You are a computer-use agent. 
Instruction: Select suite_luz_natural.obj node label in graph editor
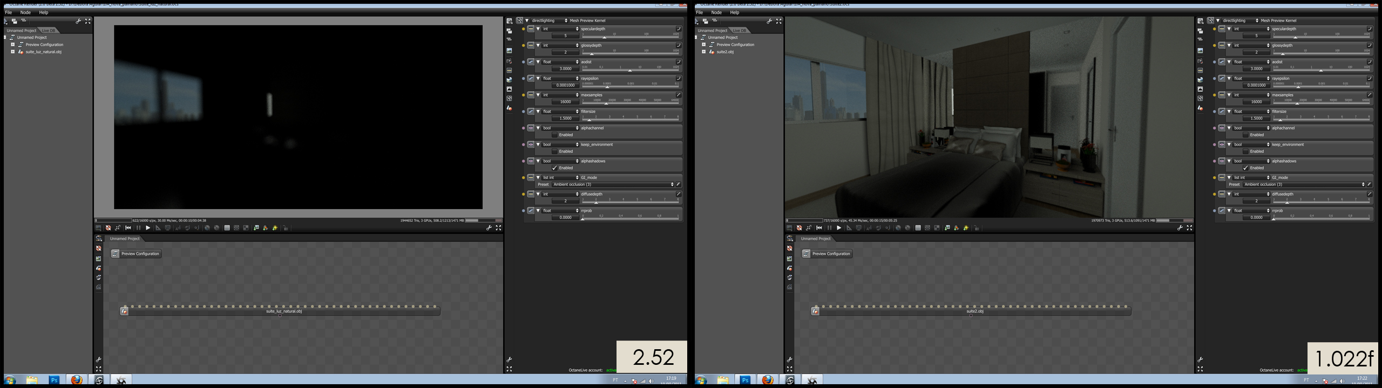(x=284, y=311)
